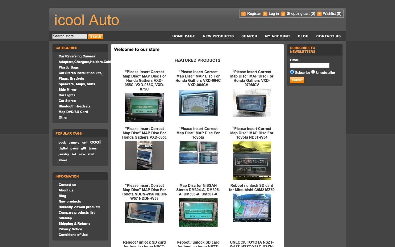Open Shopping cart (0) link
Viewport: 395px width, 247px height.
[x=301, y=14]
